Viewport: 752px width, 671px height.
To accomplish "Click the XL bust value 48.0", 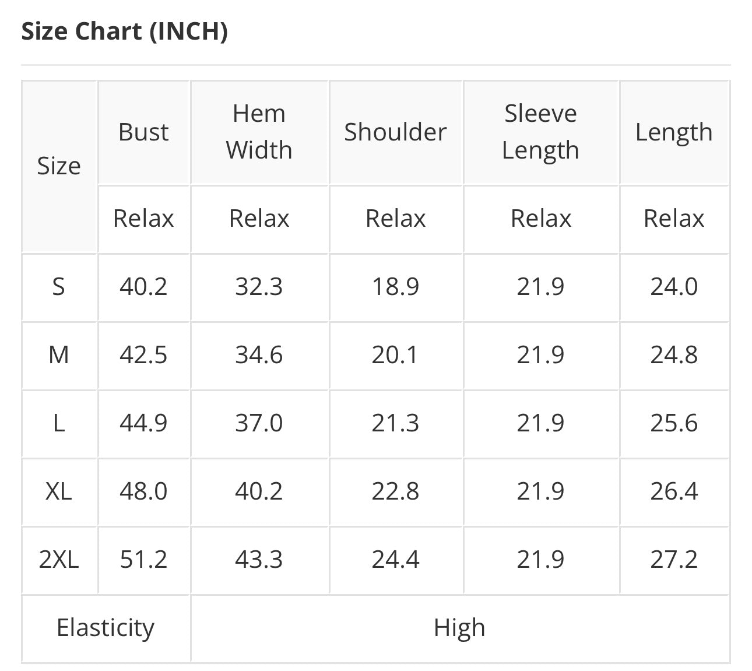I will coord(143,491).
